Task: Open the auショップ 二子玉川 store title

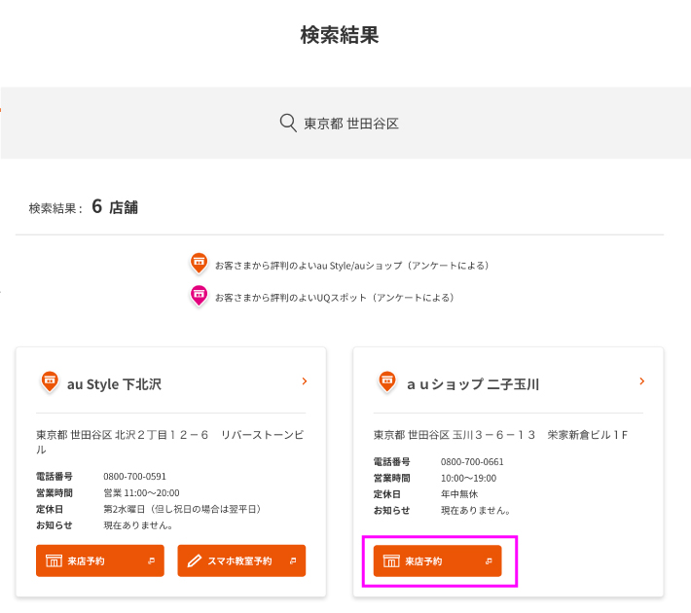Action: tap(473, 384)
